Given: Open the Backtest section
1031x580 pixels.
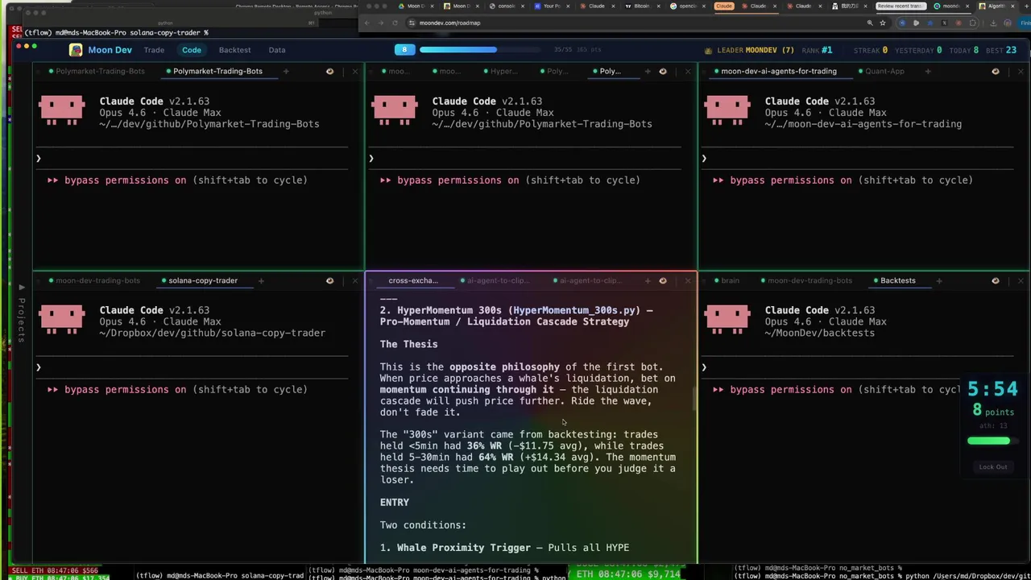Looking at the screenshot, I should (234, 50).
